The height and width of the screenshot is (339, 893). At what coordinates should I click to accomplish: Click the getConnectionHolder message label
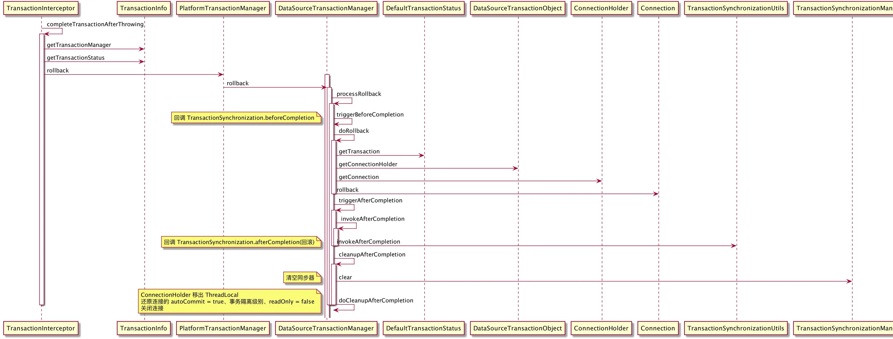coord(368,164)
